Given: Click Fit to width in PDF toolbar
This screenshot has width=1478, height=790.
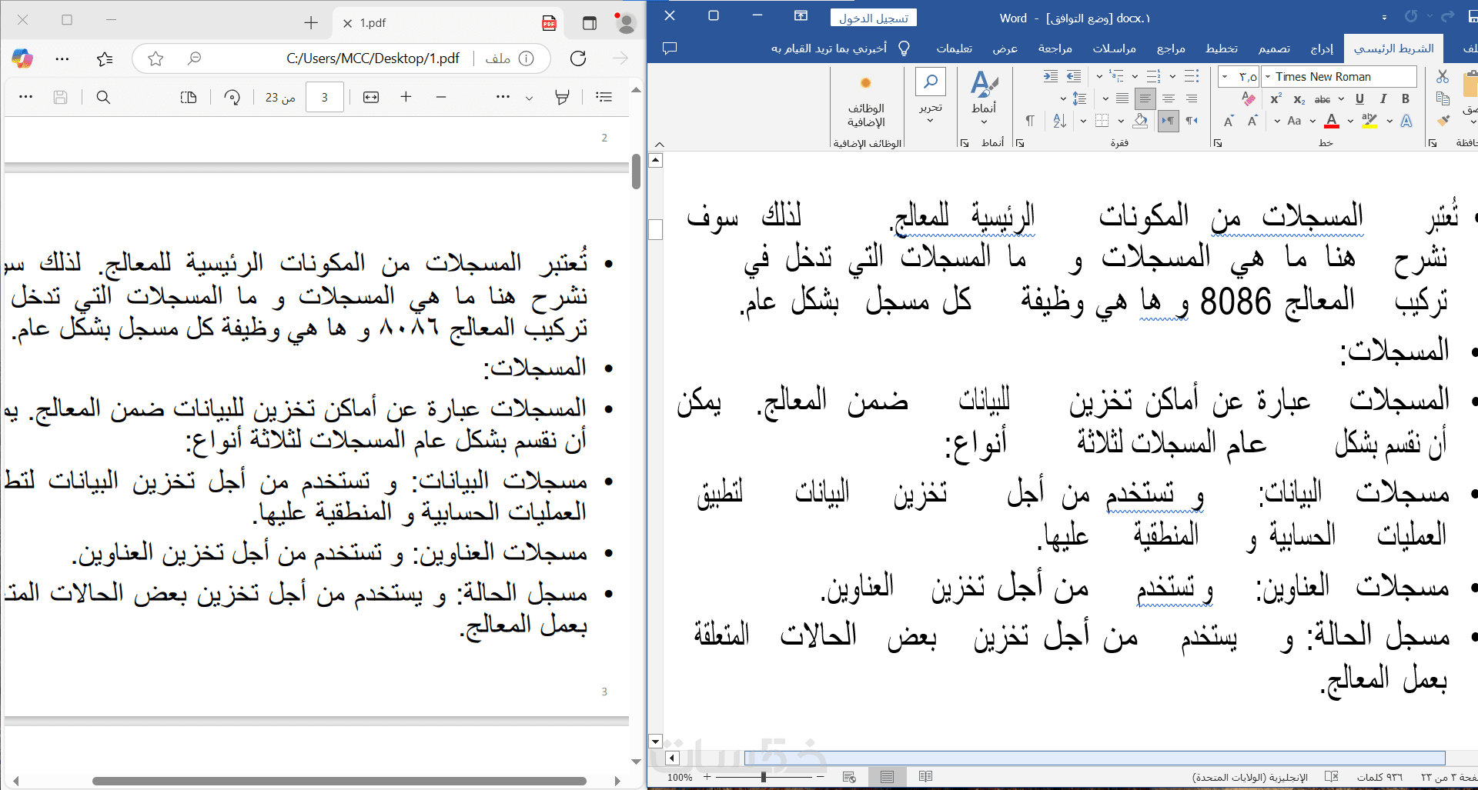Looking at the screenshot, I should coord(371,97).
